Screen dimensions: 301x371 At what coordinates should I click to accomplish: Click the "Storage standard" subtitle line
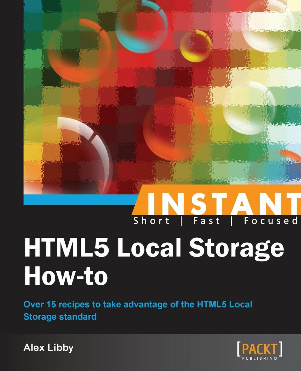coord(60,317)
